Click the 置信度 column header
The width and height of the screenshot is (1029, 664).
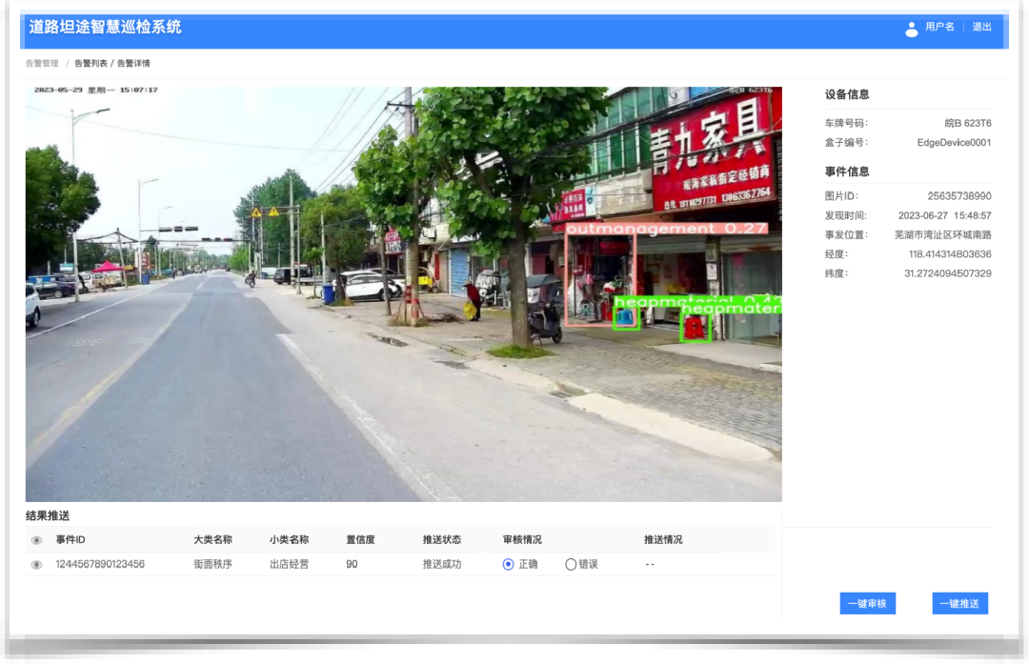[x=360, y=540]
